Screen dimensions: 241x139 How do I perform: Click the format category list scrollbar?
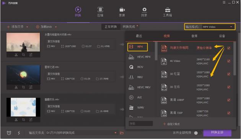click(x=156, y=51)
